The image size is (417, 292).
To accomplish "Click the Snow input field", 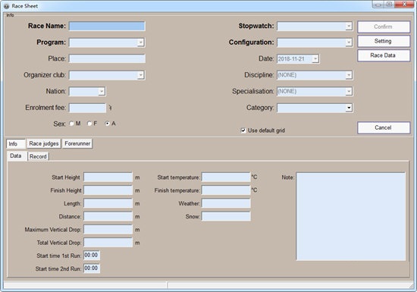I will [x=226, y=216].
